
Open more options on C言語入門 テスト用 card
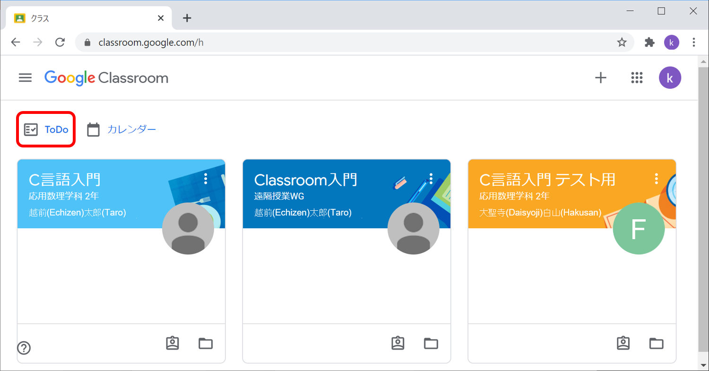coord(657,179)
